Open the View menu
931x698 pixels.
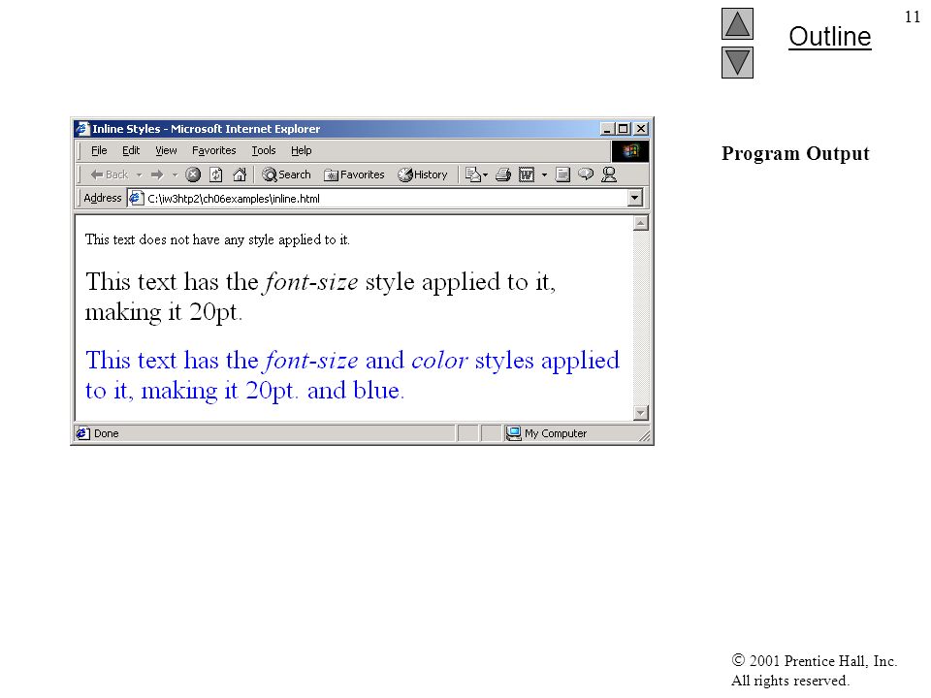click(166, 151)
